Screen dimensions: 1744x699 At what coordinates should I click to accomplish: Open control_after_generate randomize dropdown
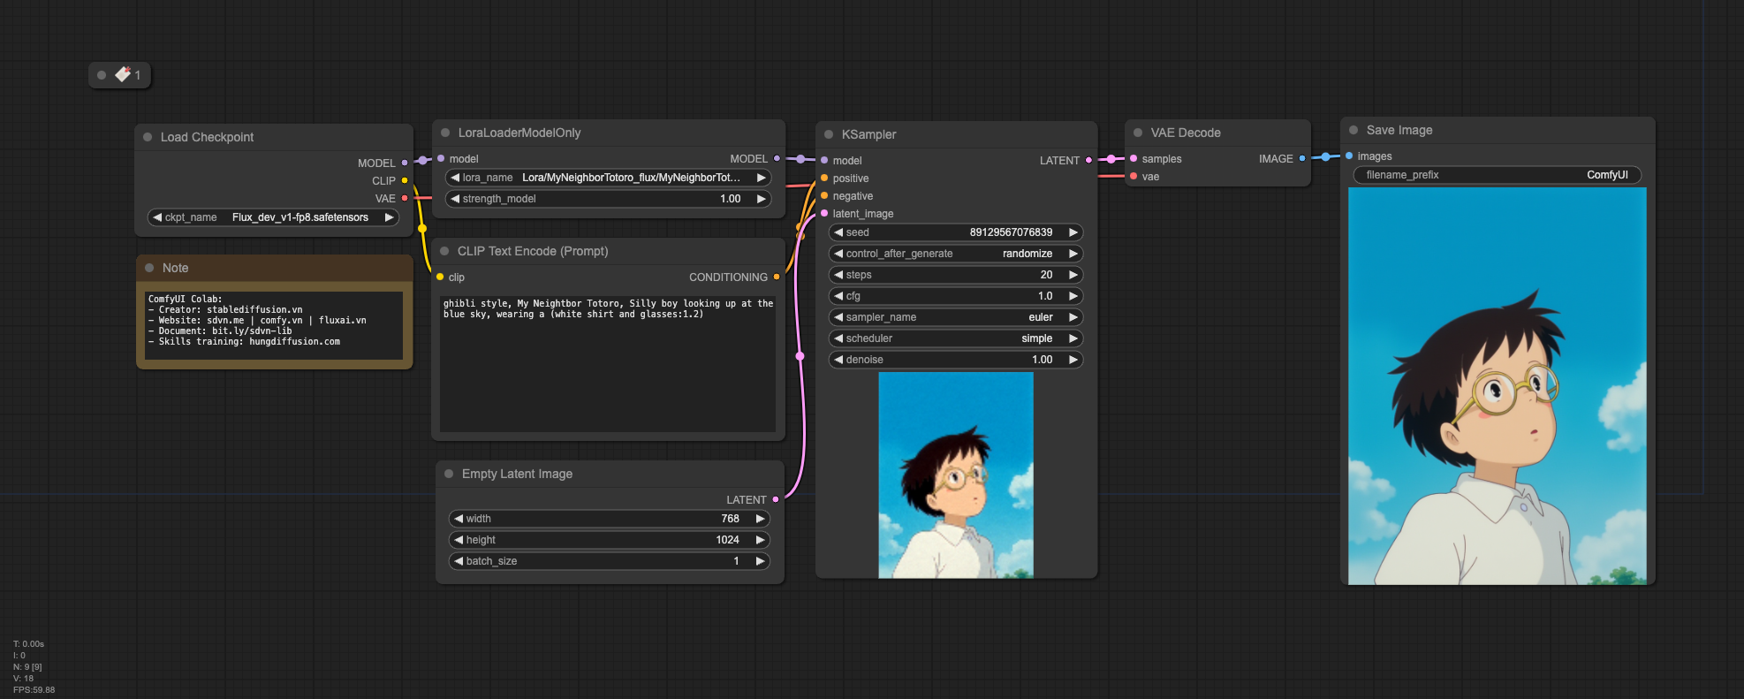point(956,254)
